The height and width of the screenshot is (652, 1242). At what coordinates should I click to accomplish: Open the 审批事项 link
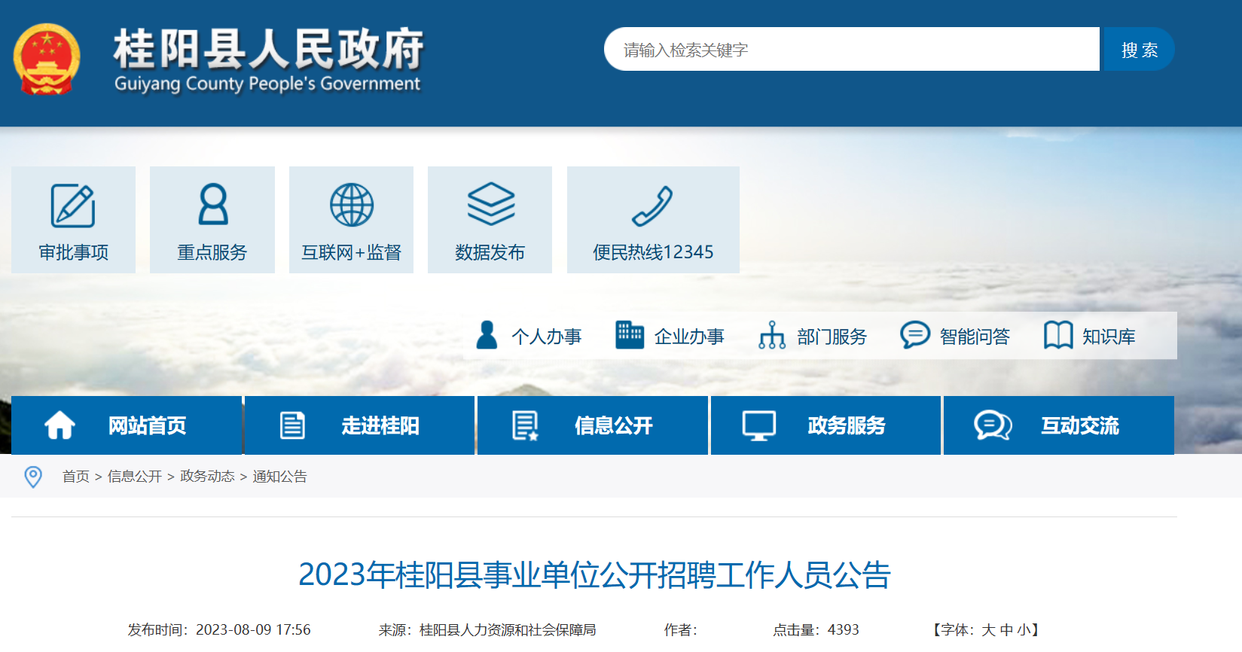pyautogui.click(x=73, y=220)
